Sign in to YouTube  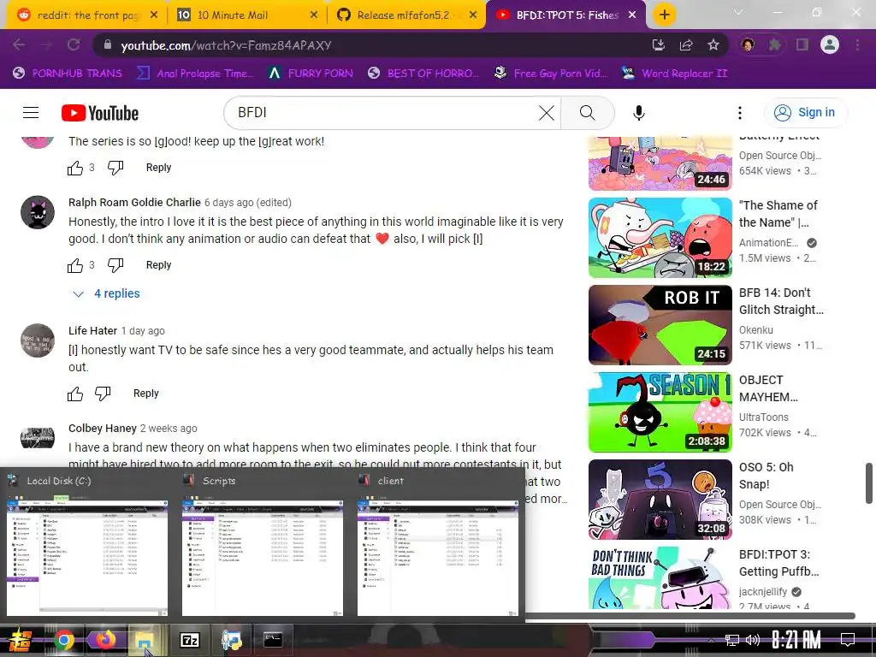(804, 113)
